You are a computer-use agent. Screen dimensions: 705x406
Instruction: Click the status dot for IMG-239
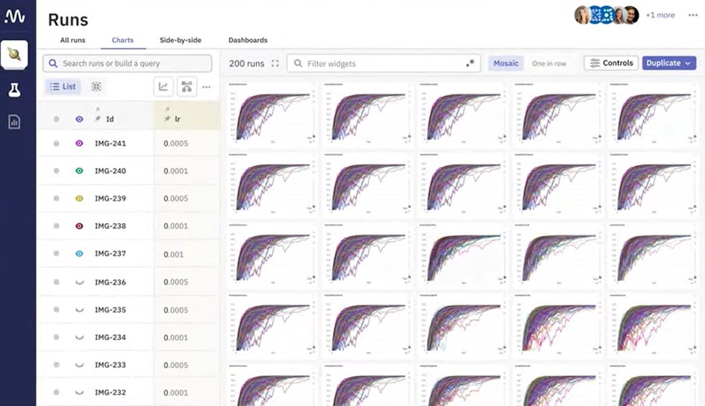[56, 198]
